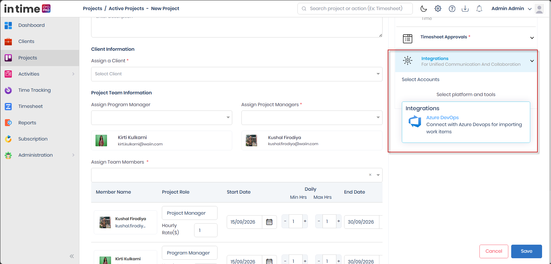Open the Select Client dropdown
This screenshot has width=551, height=264.
(x=237, y=74)
